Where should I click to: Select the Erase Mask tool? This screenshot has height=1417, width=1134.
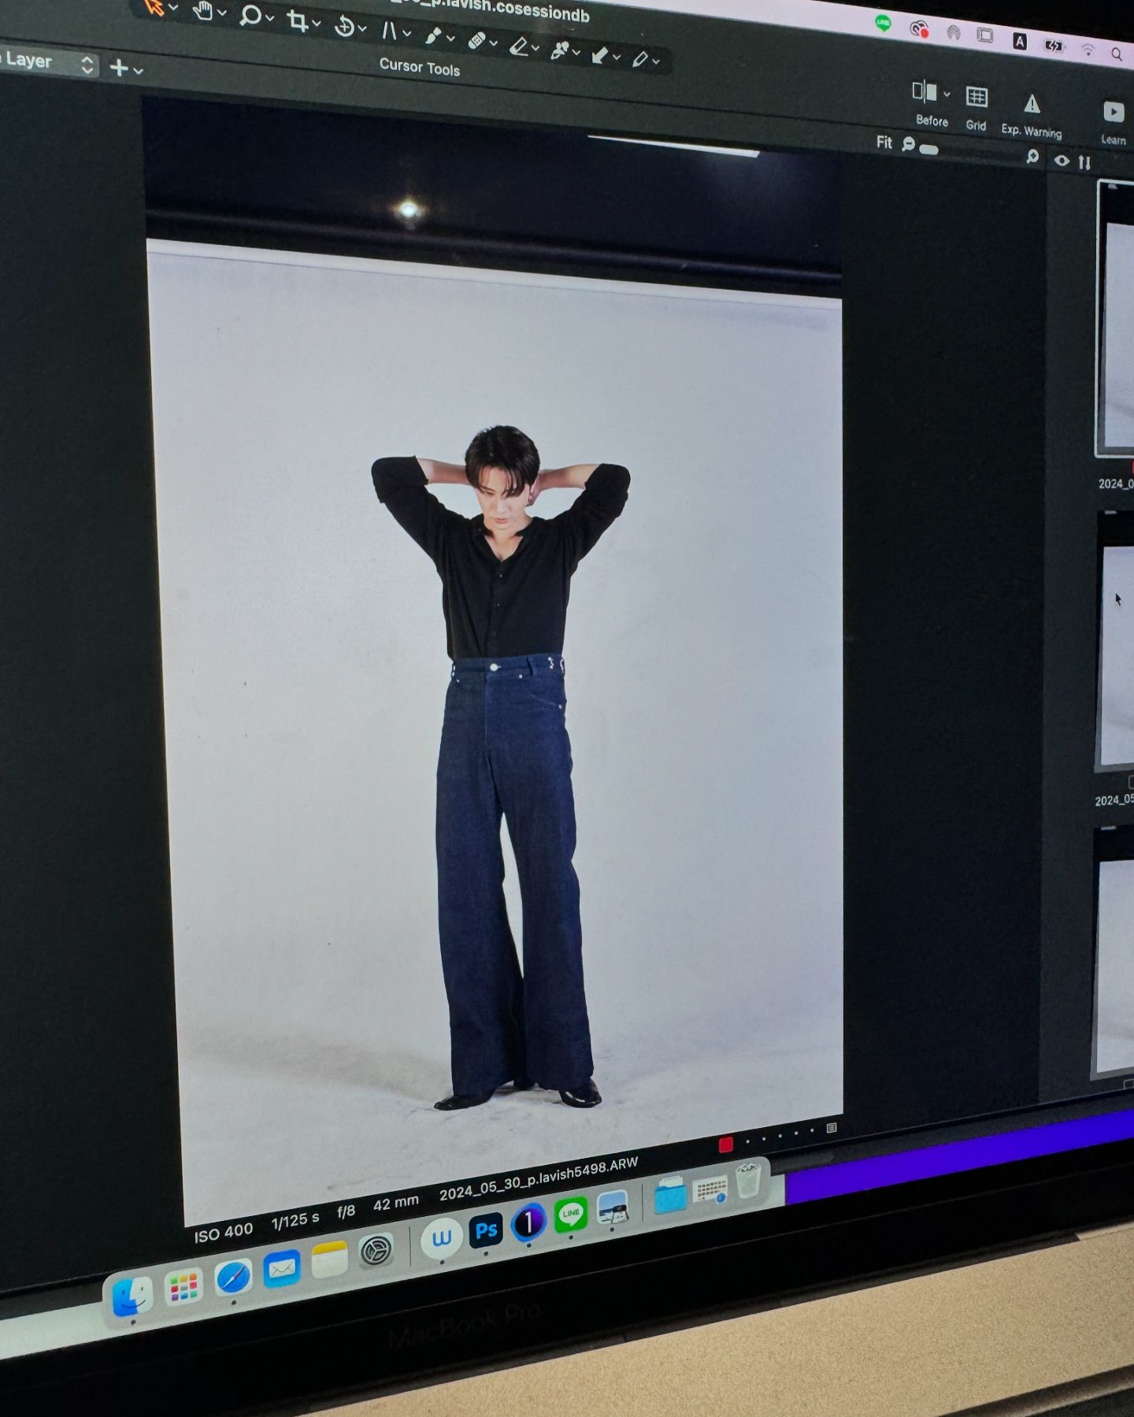tap(518, 46)
